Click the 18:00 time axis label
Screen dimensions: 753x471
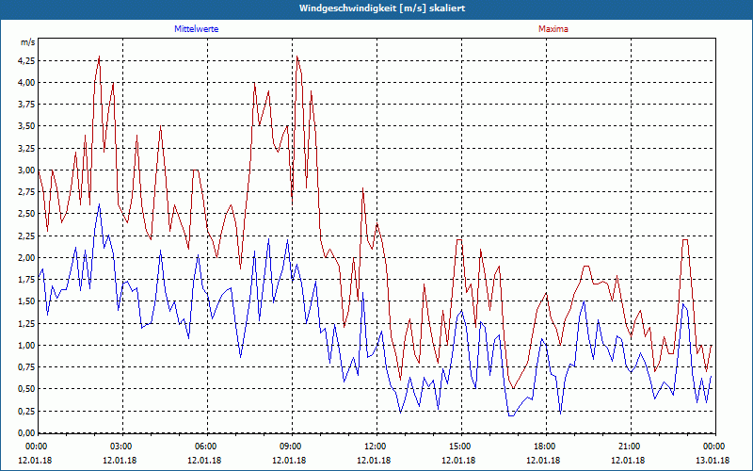coord(546,447)
